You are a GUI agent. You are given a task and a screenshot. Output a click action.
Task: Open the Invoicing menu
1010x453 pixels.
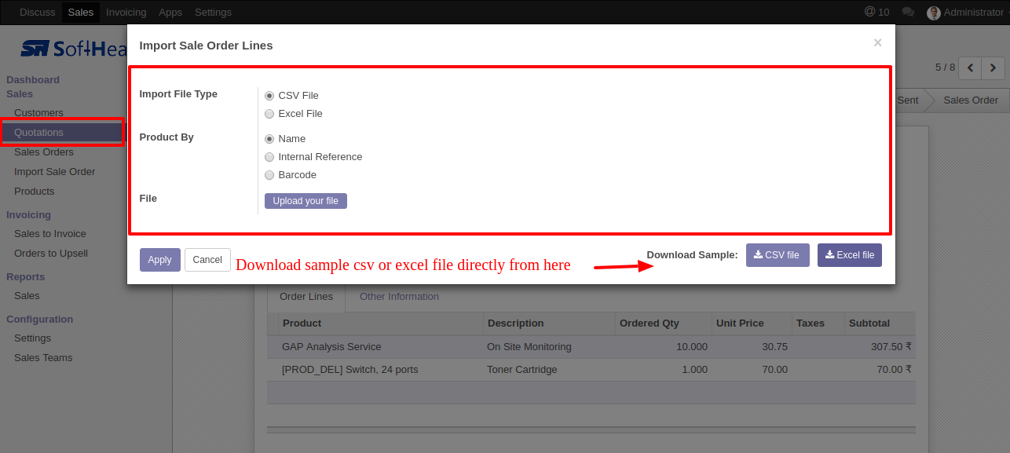(126, 12)
